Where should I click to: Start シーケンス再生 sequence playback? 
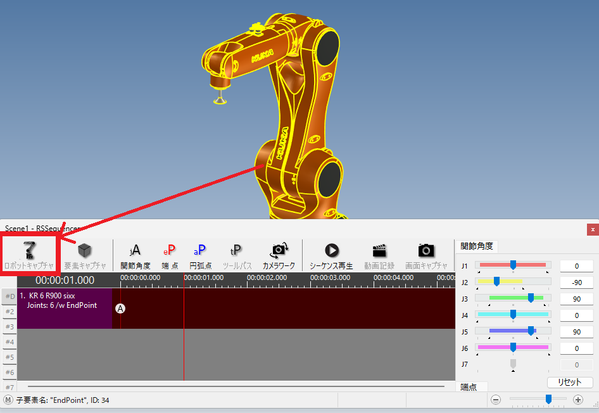[x=331, y=256]
